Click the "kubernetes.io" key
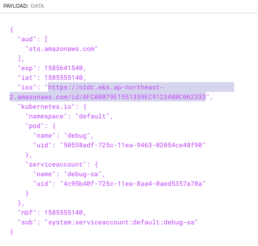Viewport: 258px width, 246px height. pyautogui.click(x=46, y=107)
